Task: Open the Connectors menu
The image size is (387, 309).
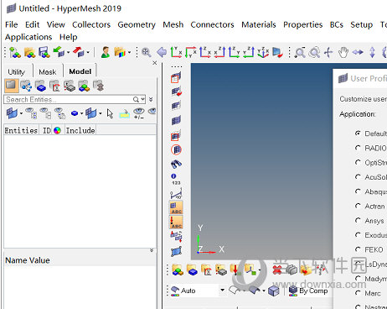Action: click(212, 24)
